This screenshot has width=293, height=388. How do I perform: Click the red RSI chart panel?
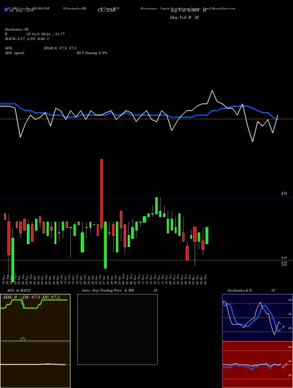257,364
